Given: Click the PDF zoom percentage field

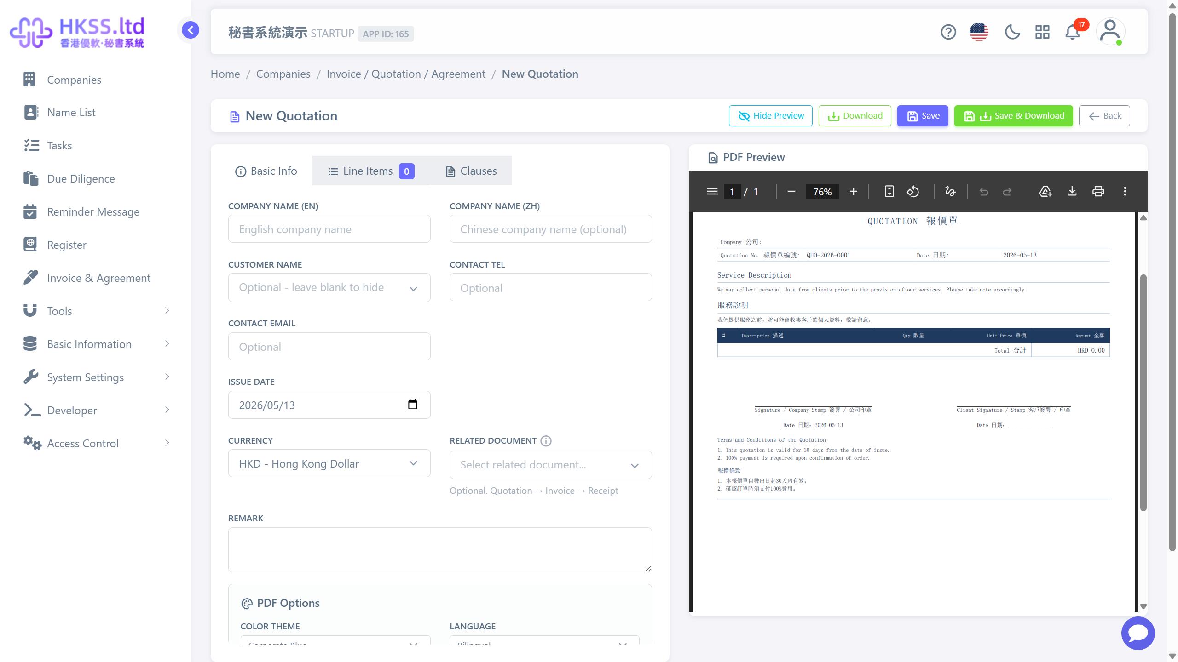Looking at the screenshot, I should [x=822, y=191].
